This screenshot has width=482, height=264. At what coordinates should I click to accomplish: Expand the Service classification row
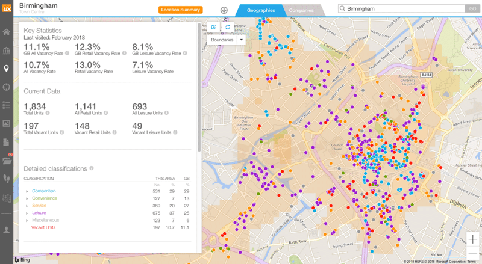[x=27, y=206]
